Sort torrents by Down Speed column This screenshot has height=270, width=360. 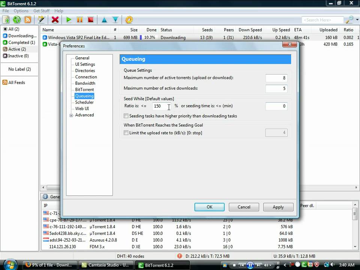[x=250, y=30]
